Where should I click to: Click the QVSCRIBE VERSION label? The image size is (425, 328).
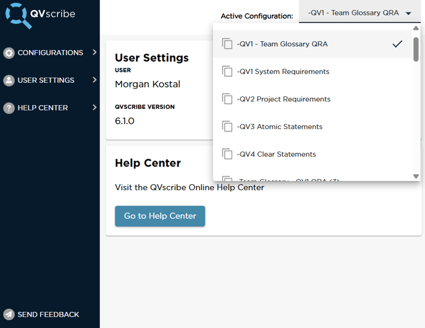(145, 107)
